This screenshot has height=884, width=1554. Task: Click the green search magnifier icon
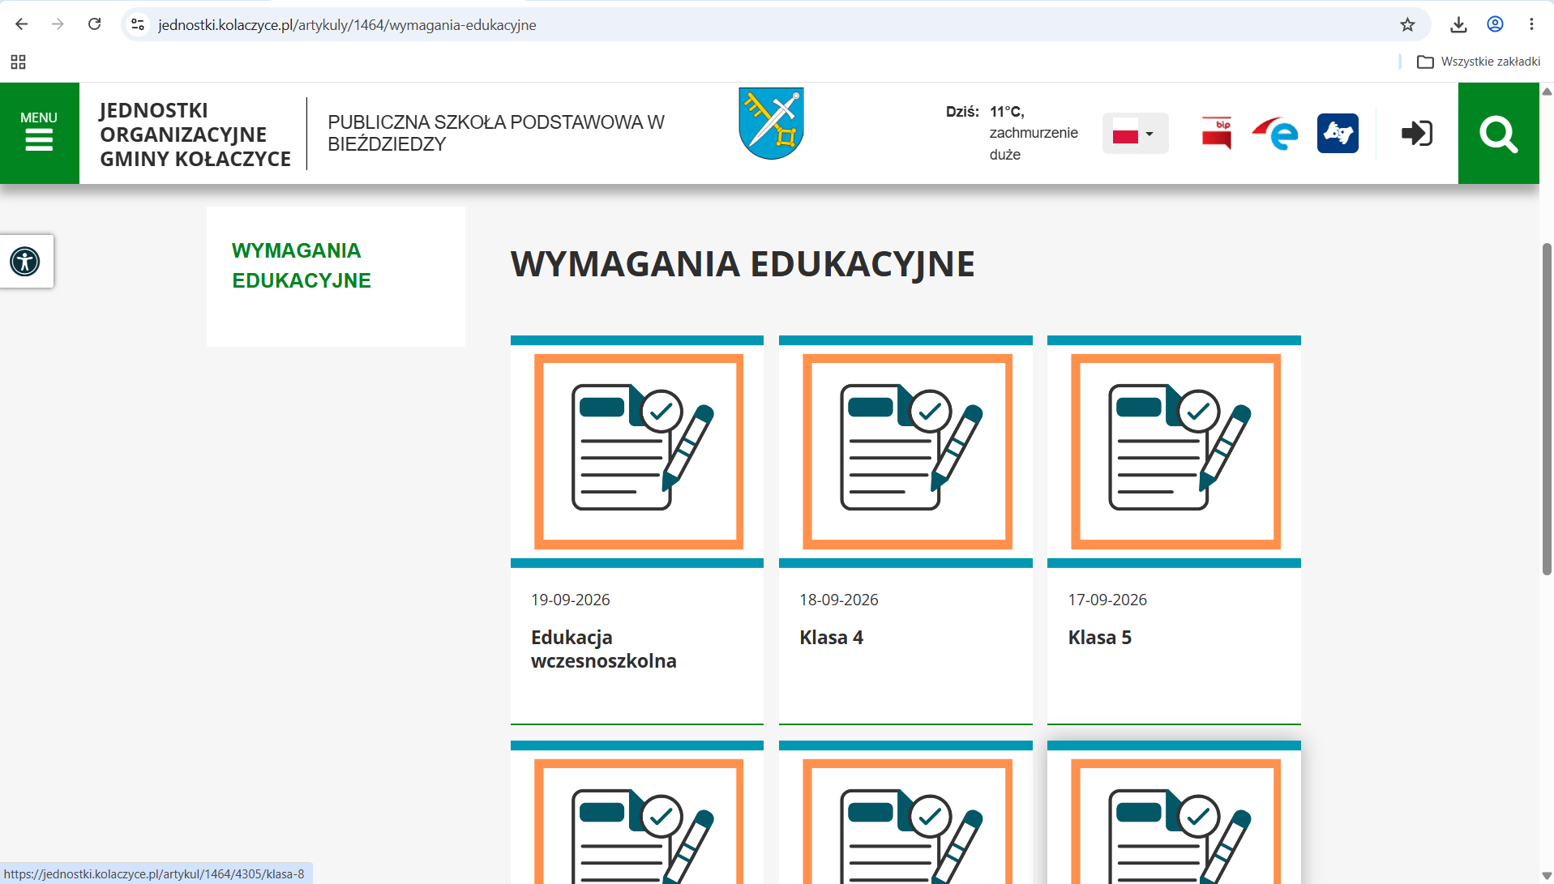[x=1498, y=134]
